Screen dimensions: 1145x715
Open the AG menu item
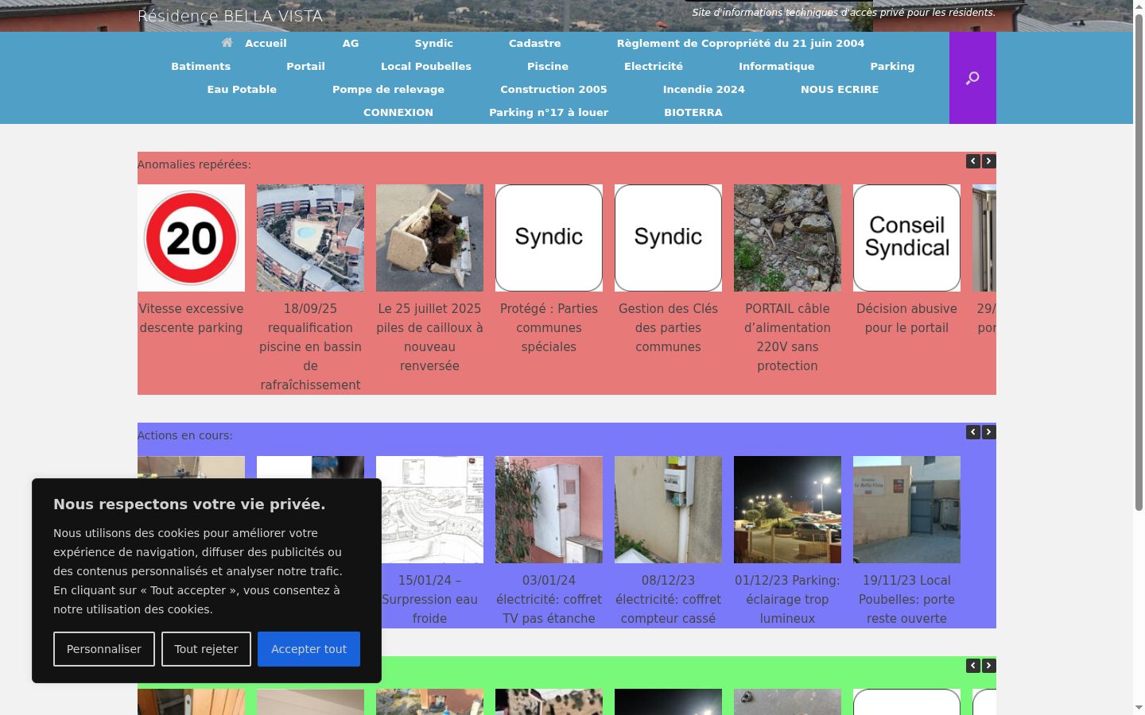click(x=351, y=44)
